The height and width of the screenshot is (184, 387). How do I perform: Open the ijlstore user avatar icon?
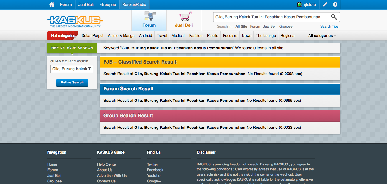299,5
